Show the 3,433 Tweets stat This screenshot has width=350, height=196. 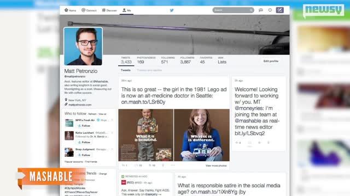126,60
